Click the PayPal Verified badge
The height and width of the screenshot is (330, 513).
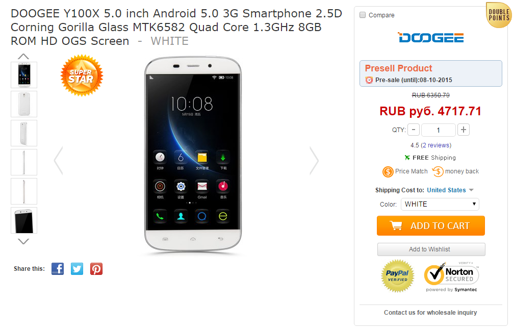click(x=398, y=276)
